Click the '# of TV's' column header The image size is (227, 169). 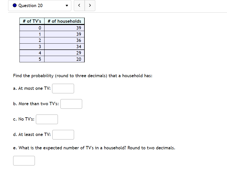[32, 21]
